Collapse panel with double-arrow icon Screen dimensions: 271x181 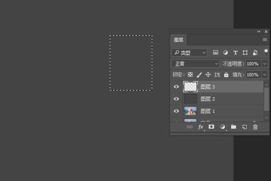click(x=258, y=32)
